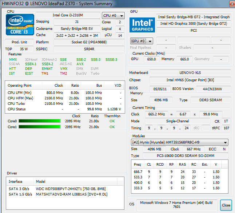Click the Motherboard LENOVO KL5 field
The width and height of the screenshot is (235, 213).
[190, 73]
